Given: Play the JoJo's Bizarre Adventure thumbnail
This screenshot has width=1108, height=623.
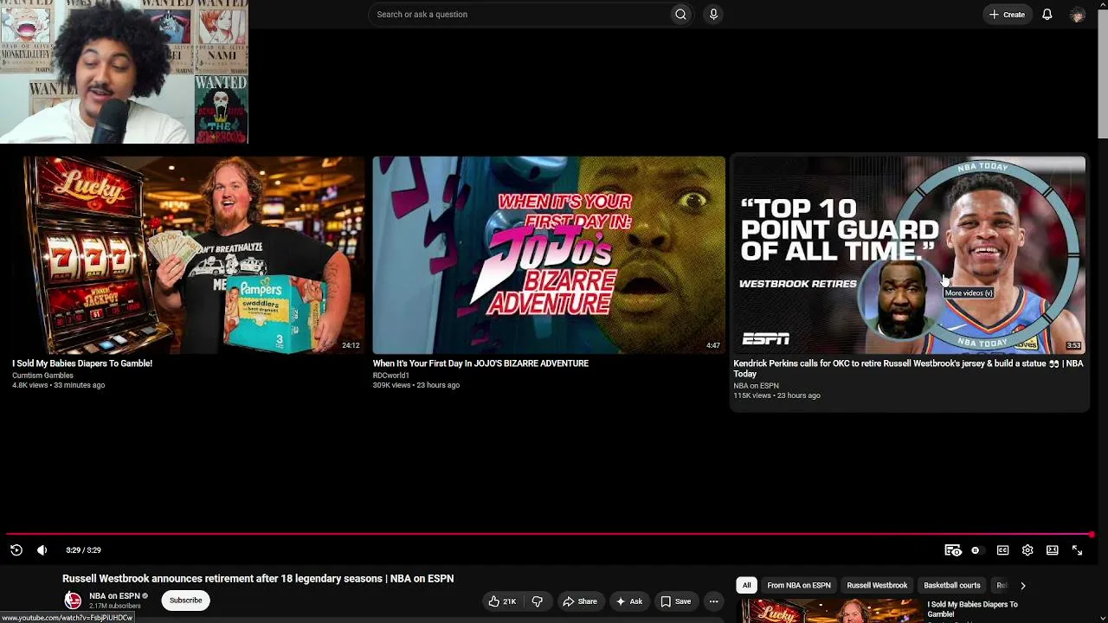Looking at the screenshot, I should coord(549,254).
